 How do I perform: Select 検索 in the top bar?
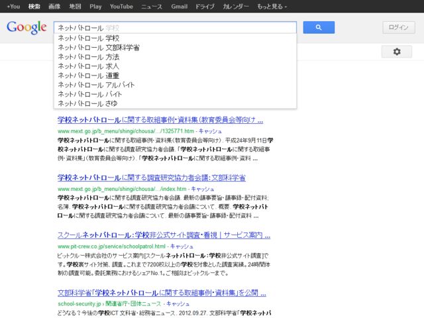[x=34, y=7]
